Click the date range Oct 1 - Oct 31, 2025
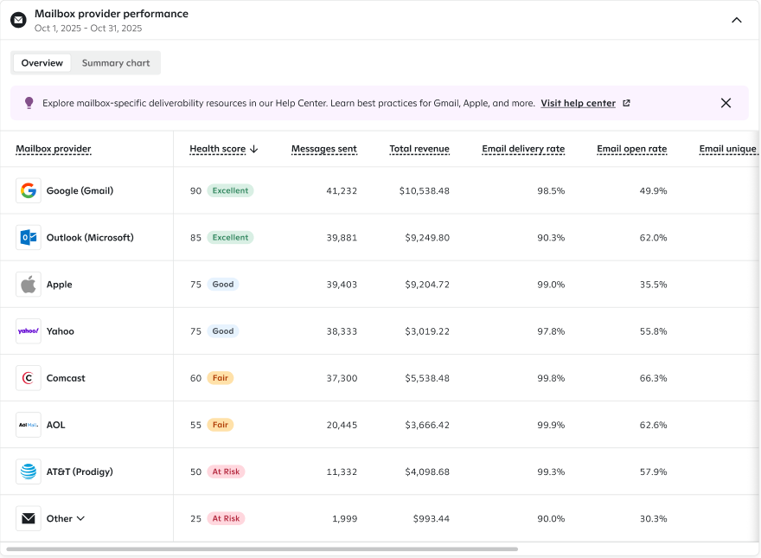The image size is (761, 558). click(88, 29)
